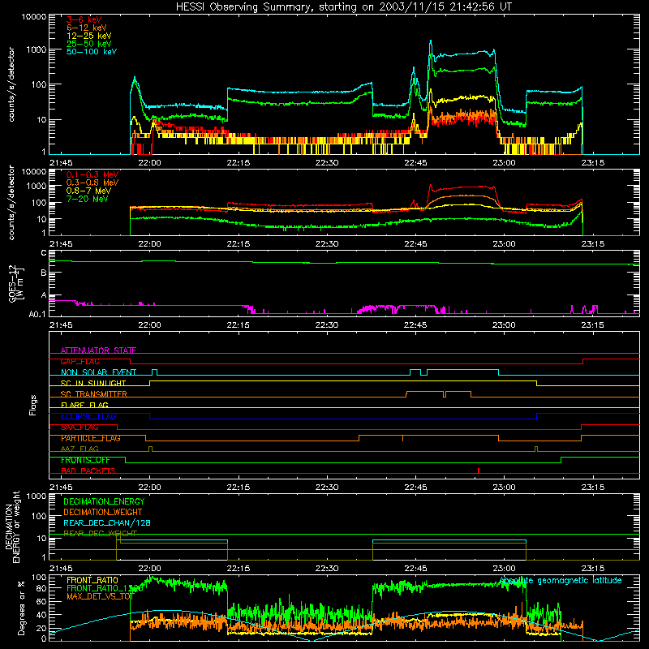Viewport: 649px width, 649px height.
Task: Click the Absolute geomagnetic latitude label
Action: pyautogui.click(x=561, y=580)
